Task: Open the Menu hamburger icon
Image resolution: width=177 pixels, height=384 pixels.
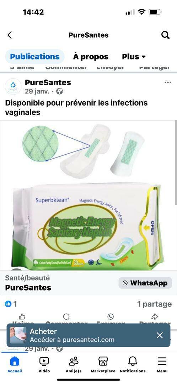Action: pos(162,362)
